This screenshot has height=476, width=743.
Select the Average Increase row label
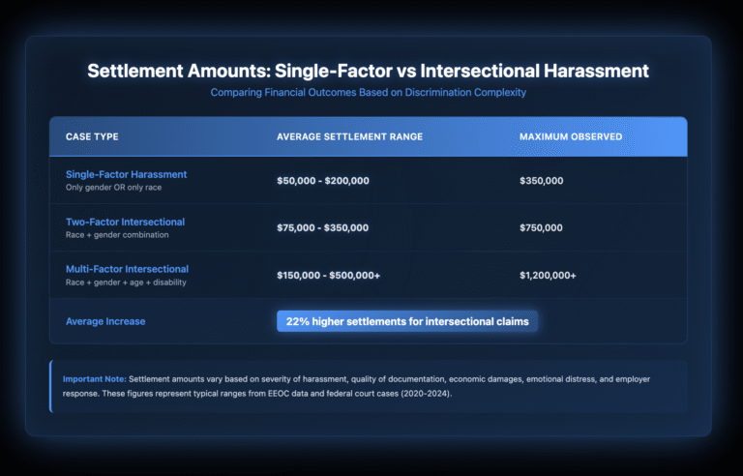[x=104, y=321]
